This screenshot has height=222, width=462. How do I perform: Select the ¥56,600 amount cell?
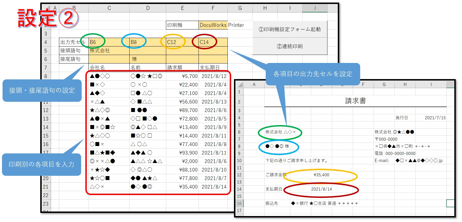point(182,102)
